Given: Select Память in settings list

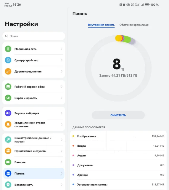Looking at the screenshot, I should click(x=34, y=173).
